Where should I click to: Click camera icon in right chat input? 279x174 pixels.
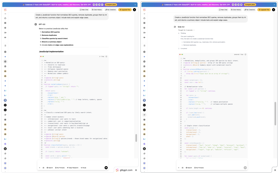pos(183,167)
